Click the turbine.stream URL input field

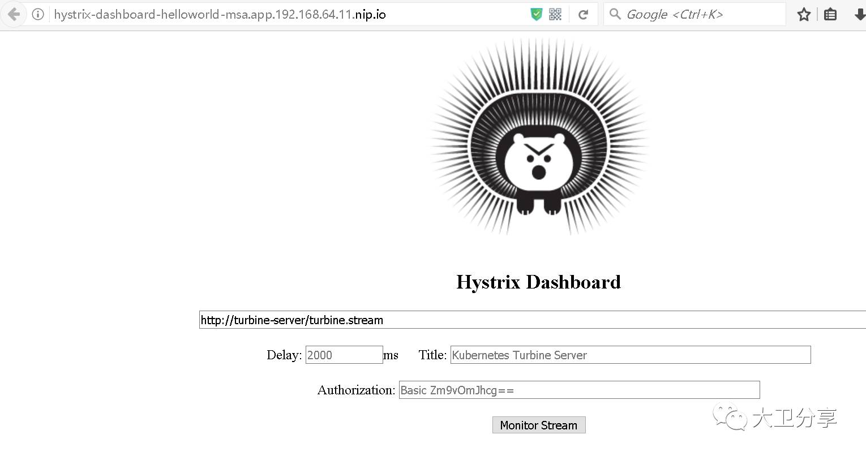click(532, 320)
